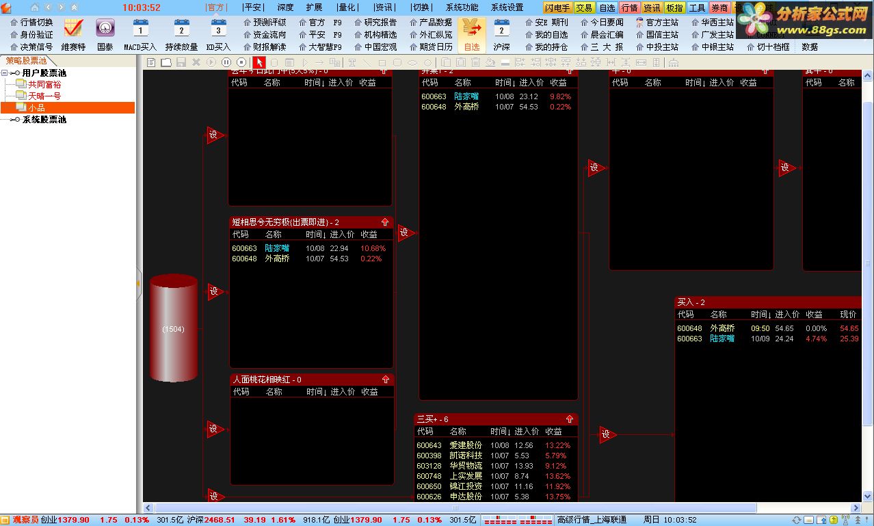
Task: Select the red pointer arrow tool
Action: pyautogui.click(x=259, y=62)
